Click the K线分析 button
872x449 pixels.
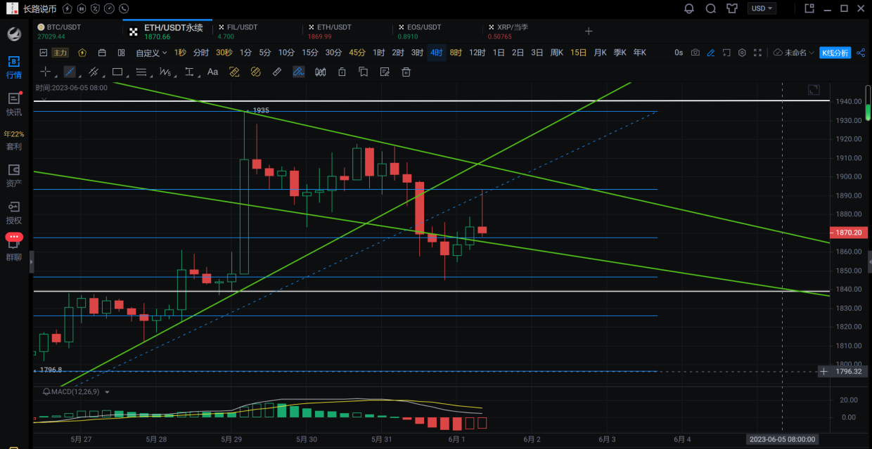tap(835, 53)
